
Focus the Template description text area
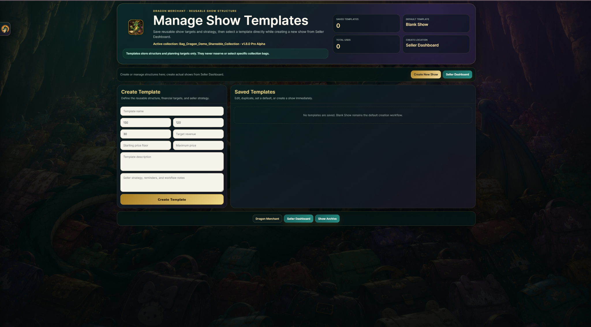click(x=172, y=162)
